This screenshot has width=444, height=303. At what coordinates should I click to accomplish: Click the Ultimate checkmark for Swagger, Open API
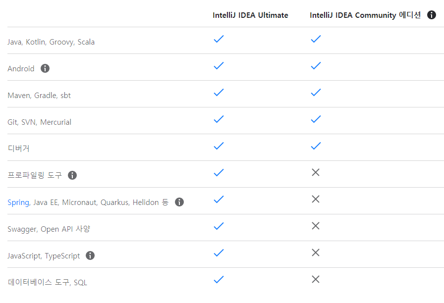tap(219, 226)
